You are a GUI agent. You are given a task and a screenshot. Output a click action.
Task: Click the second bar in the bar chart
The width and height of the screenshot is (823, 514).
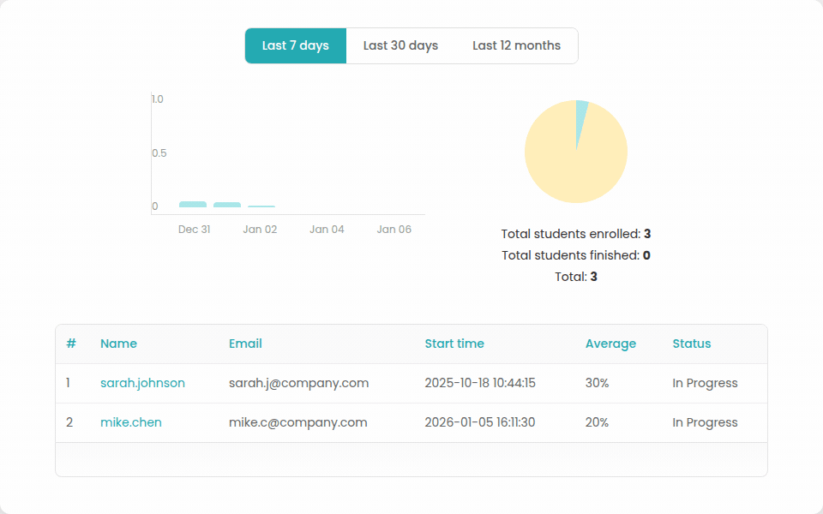click(227, 205)
